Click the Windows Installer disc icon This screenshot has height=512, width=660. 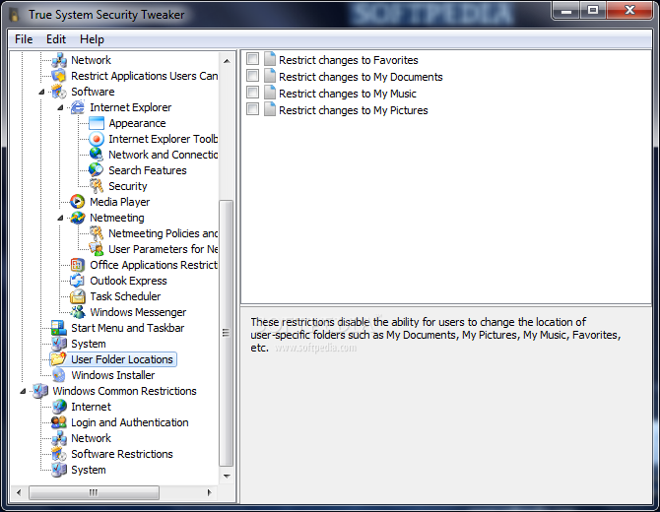[x=59, y=375]
